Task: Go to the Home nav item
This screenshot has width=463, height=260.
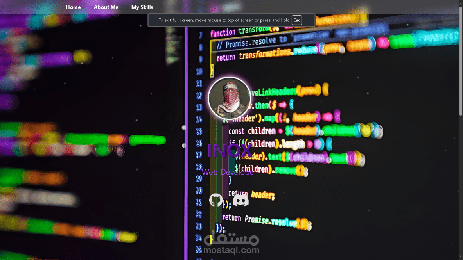Action: [73, 7]
